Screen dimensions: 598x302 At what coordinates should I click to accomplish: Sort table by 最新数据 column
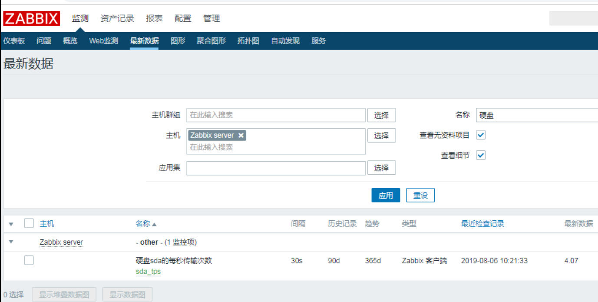578,224
